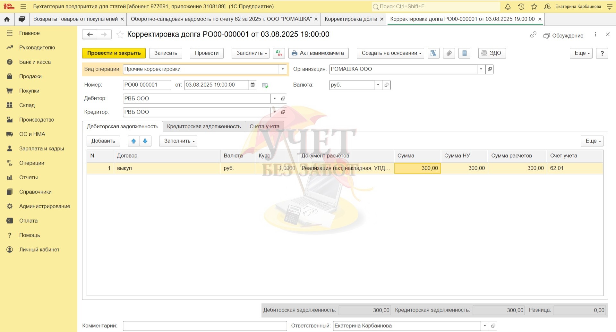Go to home page icon
The height and width of the screenshot is (332, 616).
pos(7,19)
